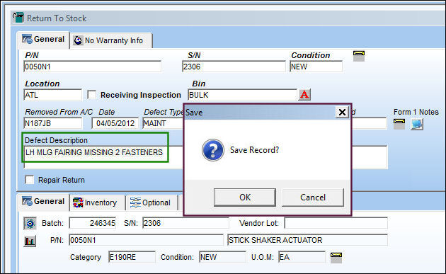This screenshot has height=274, width=446.
Task: Click the red A icon beside Bin
Action: [x=304, y=94]
